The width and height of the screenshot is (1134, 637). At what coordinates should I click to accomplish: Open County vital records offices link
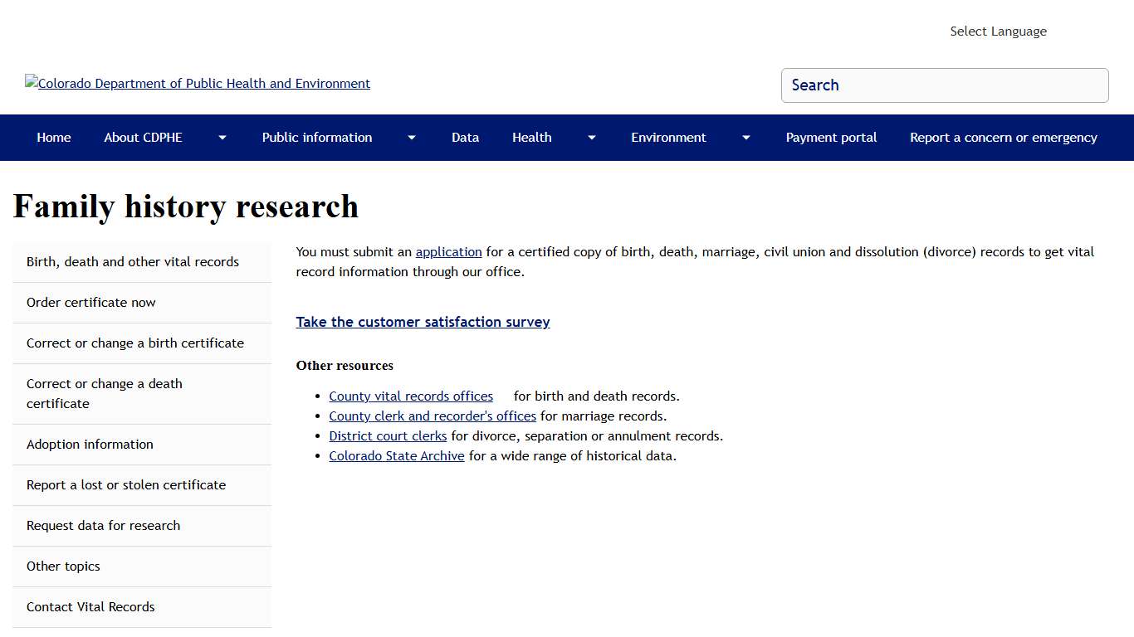(x=411, y=396)
